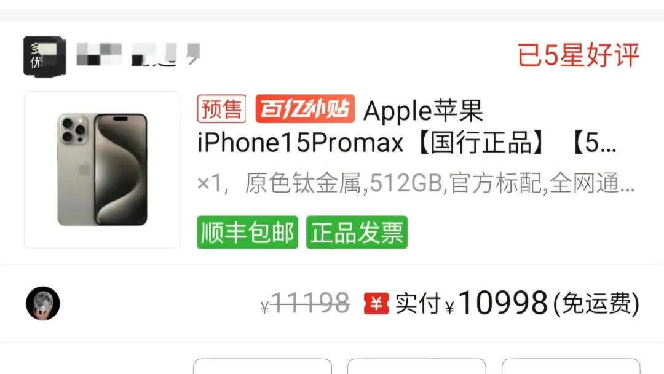Click the rightmost bottom order button

click(571, 367)
